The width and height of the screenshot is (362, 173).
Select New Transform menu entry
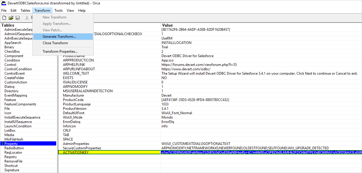[54, 17]
